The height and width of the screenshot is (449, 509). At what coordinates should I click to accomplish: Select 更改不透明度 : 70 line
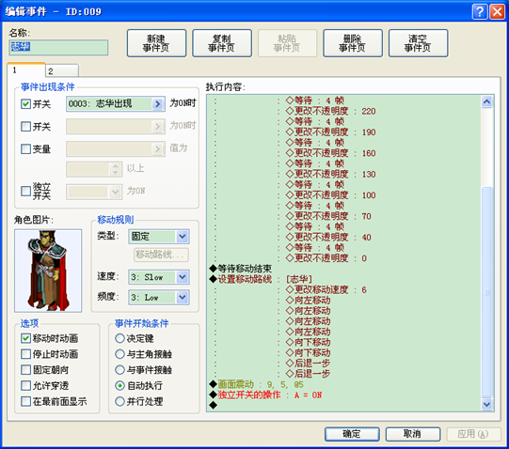point(328,216)
